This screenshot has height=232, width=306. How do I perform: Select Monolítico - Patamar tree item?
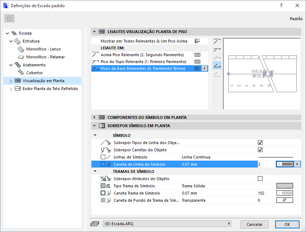point(45,57)
